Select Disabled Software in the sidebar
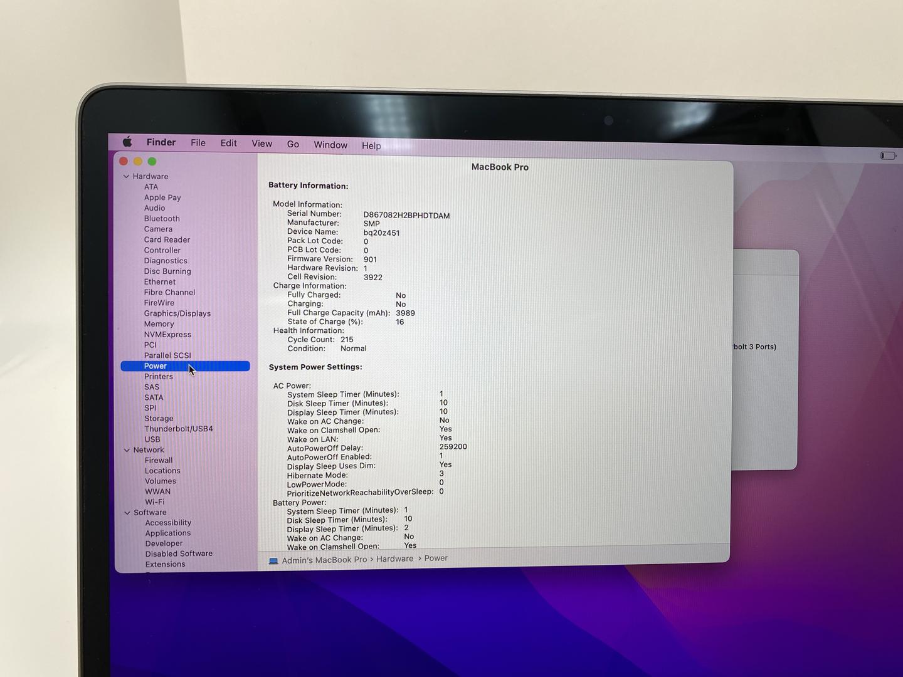Image resolution: width=903 pixels, height=677 pixels. tap(179, 554)
